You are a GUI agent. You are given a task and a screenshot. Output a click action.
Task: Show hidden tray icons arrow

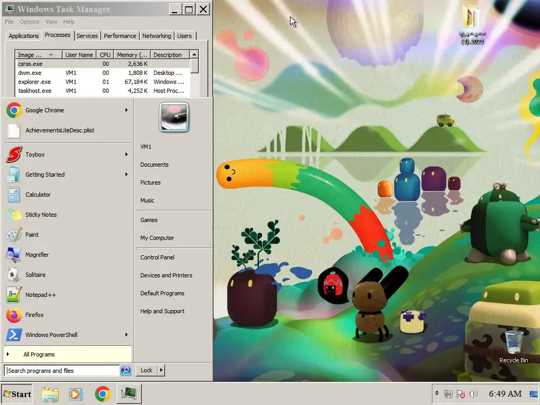pyautogui.click(x=437, y=393)
